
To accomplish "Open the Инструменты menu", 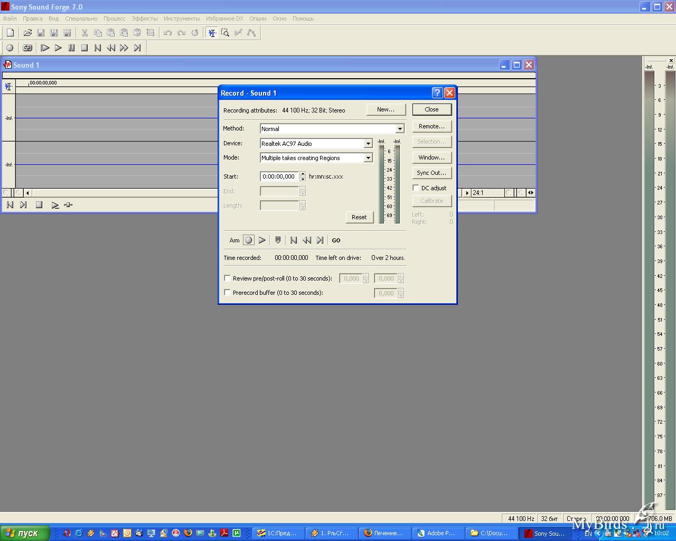I will pos(182,18).
